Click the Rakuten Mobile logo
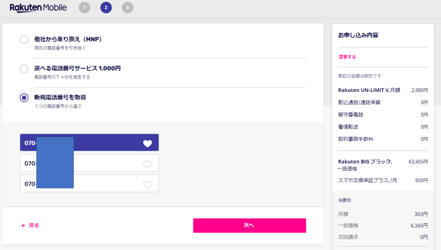The height and width of the screenshot is (250, 441). point(38,8)
